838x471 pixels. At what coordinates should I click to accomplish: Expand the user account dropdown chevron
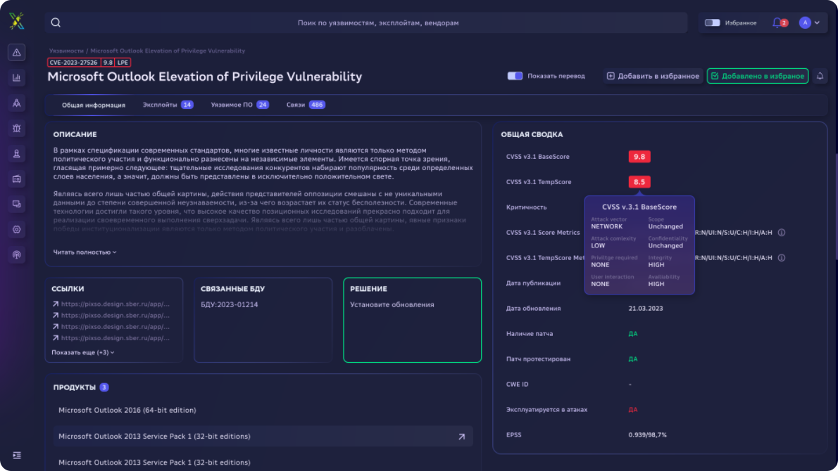(x=817, y=23)
